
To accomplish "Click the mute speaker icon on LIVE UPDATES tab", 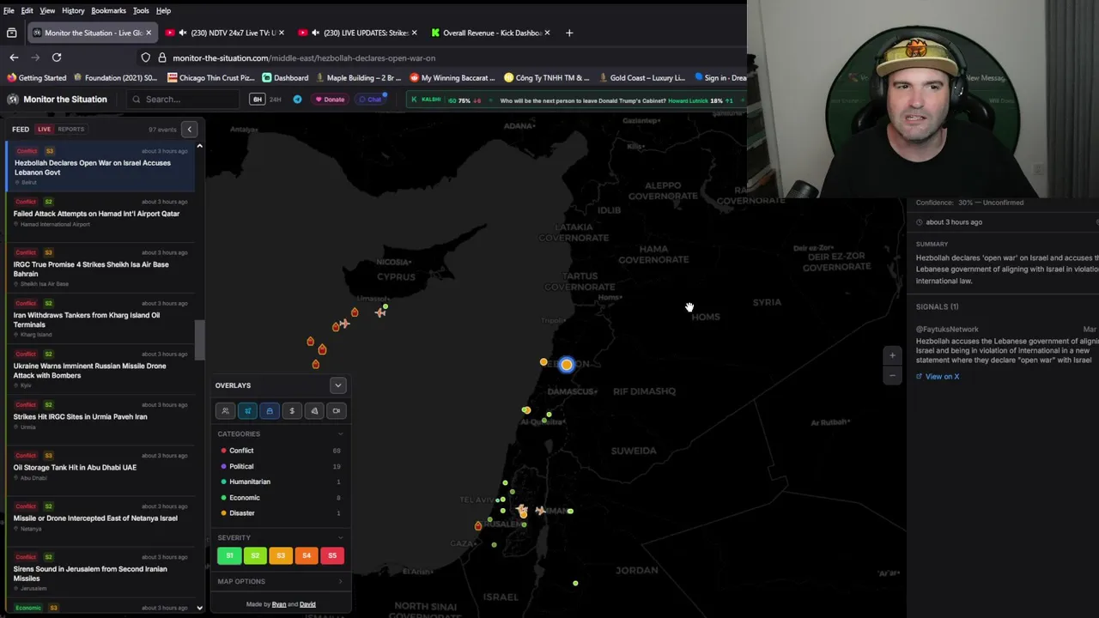I will (x=315, y=33).
